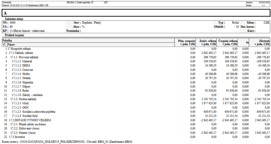Click Zůstatek value '-109 358,95' for Materiál

[x=263, y=61]
